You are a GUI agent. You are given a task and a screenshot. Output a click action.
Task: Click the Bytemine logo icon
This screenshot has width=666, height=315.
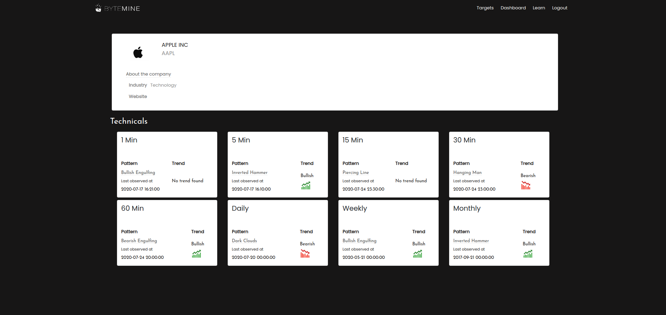click(x=98, y=8)
